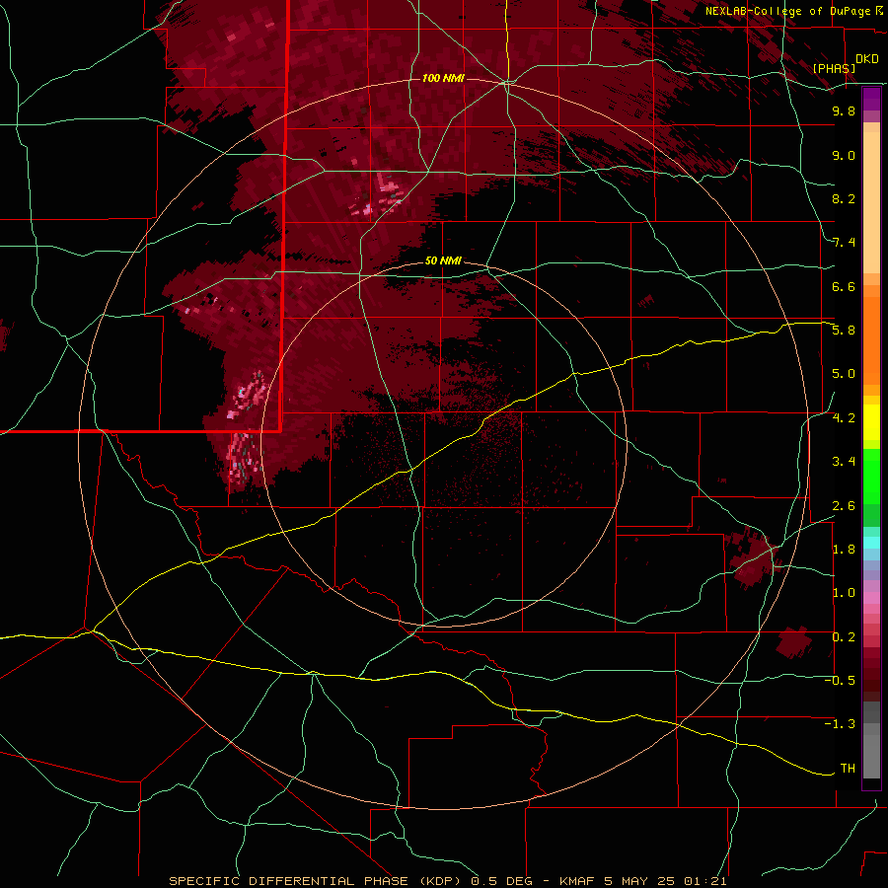
Task: Click the 9.0 value on the color scale
Action: (x=844, y=155)
